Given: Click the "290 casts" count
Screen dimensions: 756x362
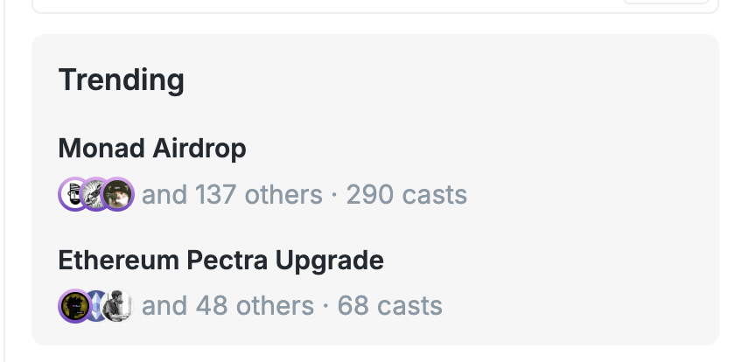Looking at the screenshot, I should click(x=407, y=195).
